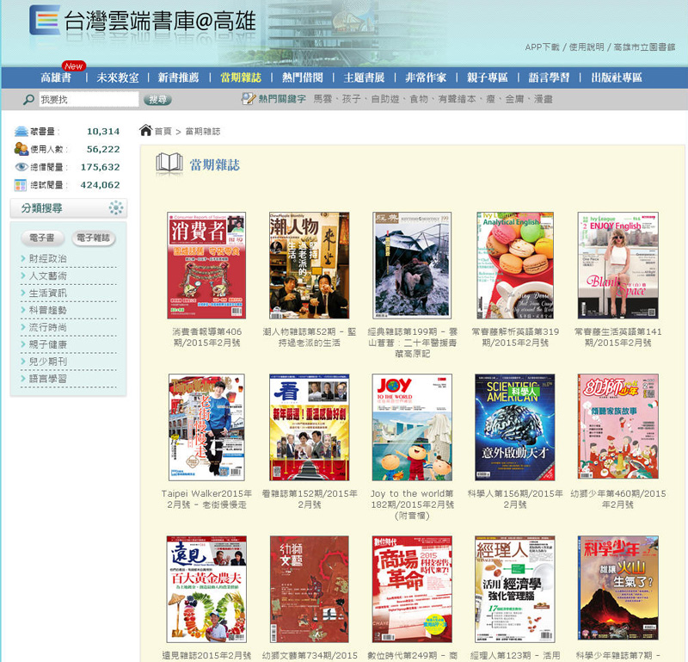Click the 首頁 breadcrumb link

point(163,132)
